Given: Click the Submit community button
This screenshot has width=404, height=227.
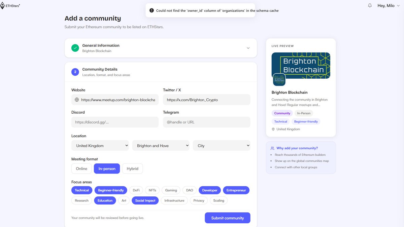Looking at the screenshot, I should (x=228, y=218).
